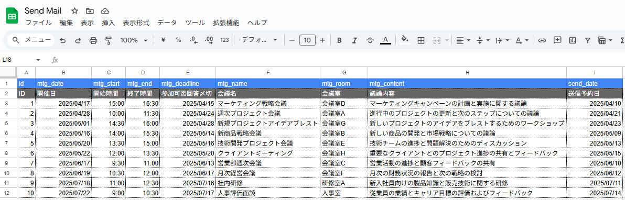Viewport: 625px width, 200px height.
Task: Click send date 2025/07/14
Action: tap(594, 193)
